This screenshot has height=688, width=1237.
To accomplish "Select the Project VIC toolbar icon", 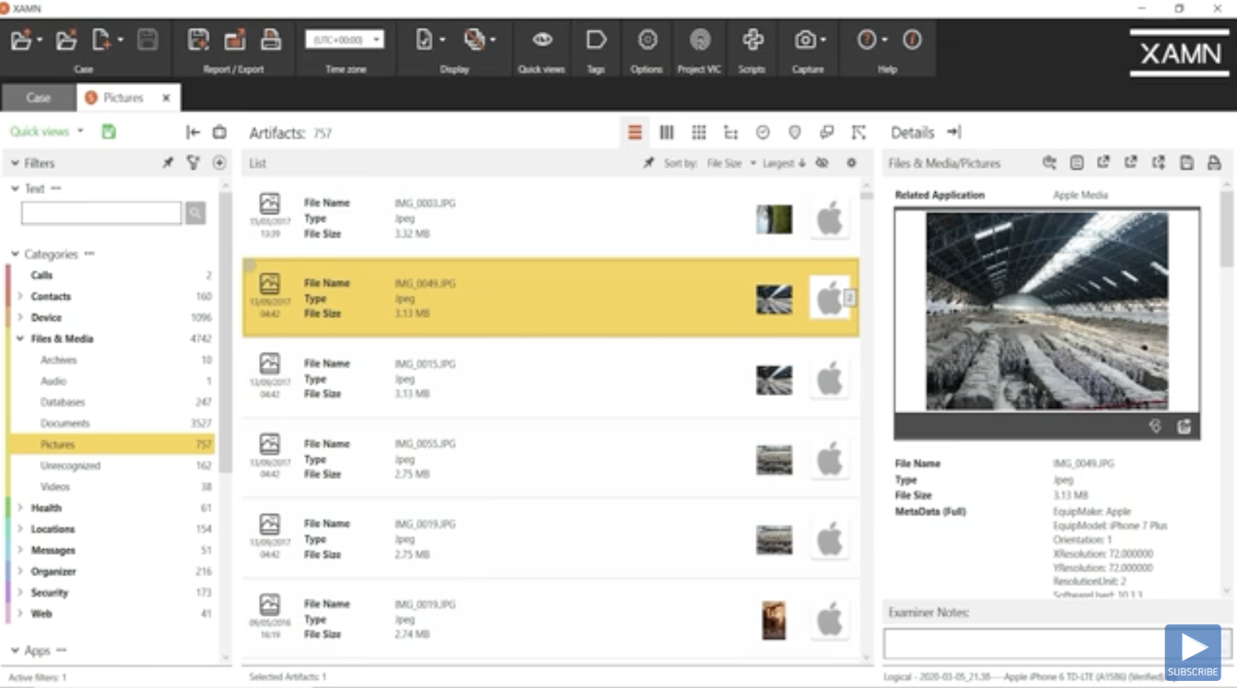I will tap(699, 40).
